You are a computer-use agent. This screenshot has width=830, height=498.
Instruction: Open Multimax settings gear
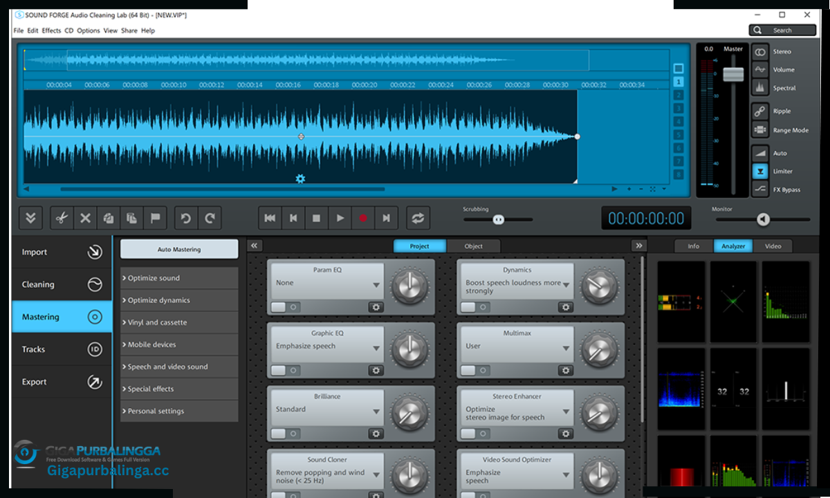tap(566, 370)
